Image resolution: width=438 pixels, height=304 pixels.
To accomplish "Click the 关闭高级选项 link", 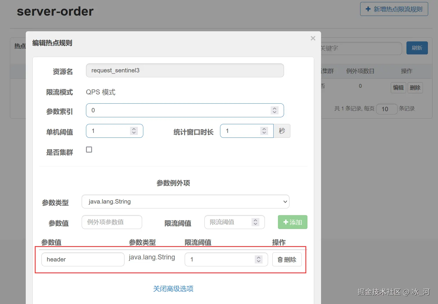I will (x=173, y=289).
